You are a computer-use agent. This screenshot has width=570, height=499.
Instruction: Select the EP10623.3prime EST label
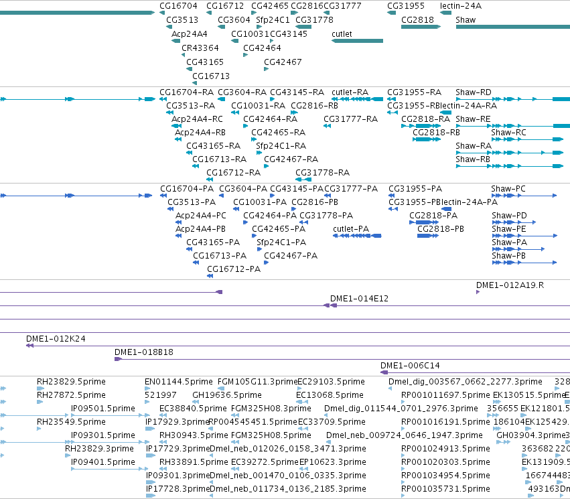333,462
